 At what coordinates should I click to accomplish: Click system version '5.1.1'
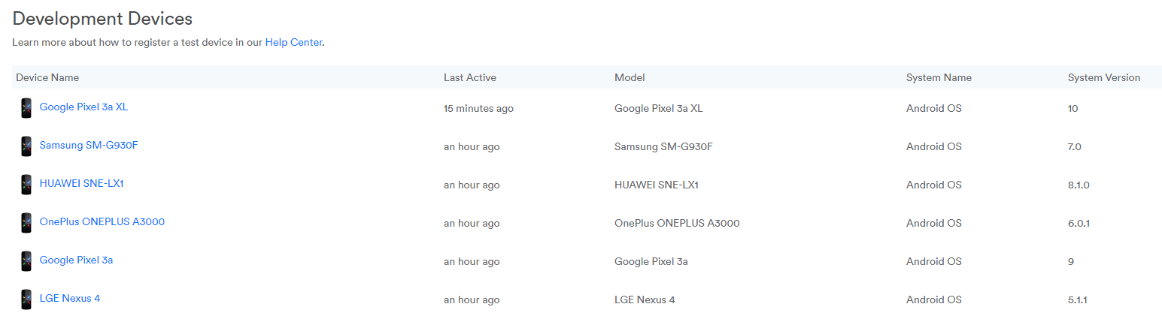click(1078, 299)
